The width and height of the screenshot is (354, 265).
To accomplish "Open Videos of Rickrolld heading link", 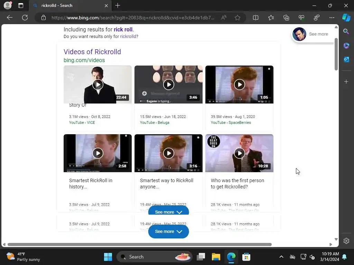I will tap(92, 52).
